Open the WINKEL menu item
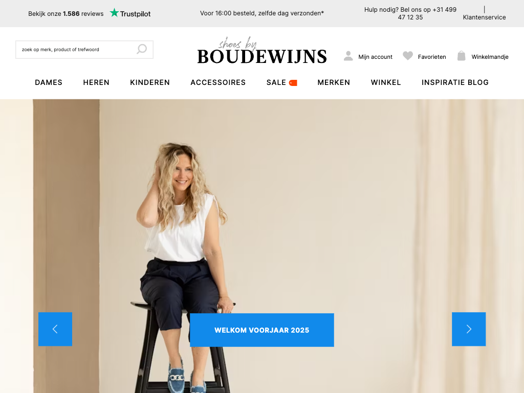The image size is (524, 393). [386, 82]
